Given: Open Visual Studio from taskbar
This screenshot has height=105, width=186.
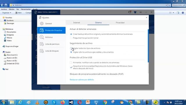Looking at the screenshot, I should (71, 102).
